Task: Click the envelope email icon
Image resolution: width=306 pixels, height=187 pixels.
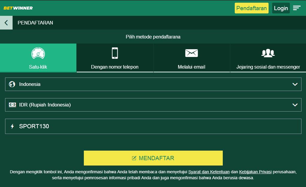Action: coord(191,53)
